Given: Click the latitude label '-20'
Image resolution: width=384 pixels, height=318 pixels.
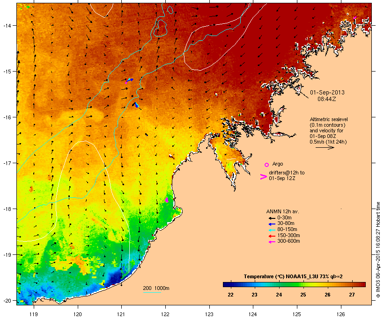Looking at the screenshot, I should (x=7, y=301).
